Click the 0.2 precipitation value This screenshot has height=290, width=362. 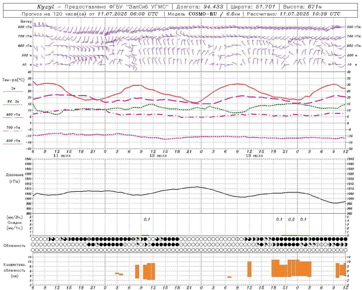[291, 219]
